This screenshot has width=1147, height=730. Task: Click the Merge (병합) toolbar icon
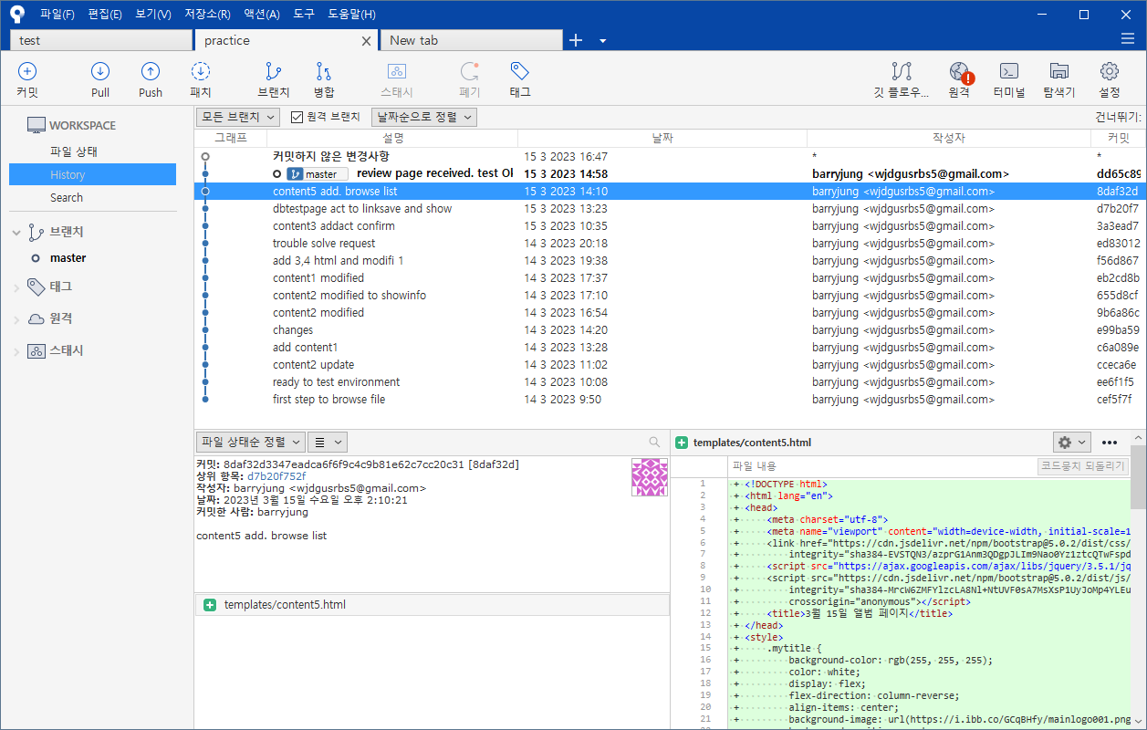point(324,72)
